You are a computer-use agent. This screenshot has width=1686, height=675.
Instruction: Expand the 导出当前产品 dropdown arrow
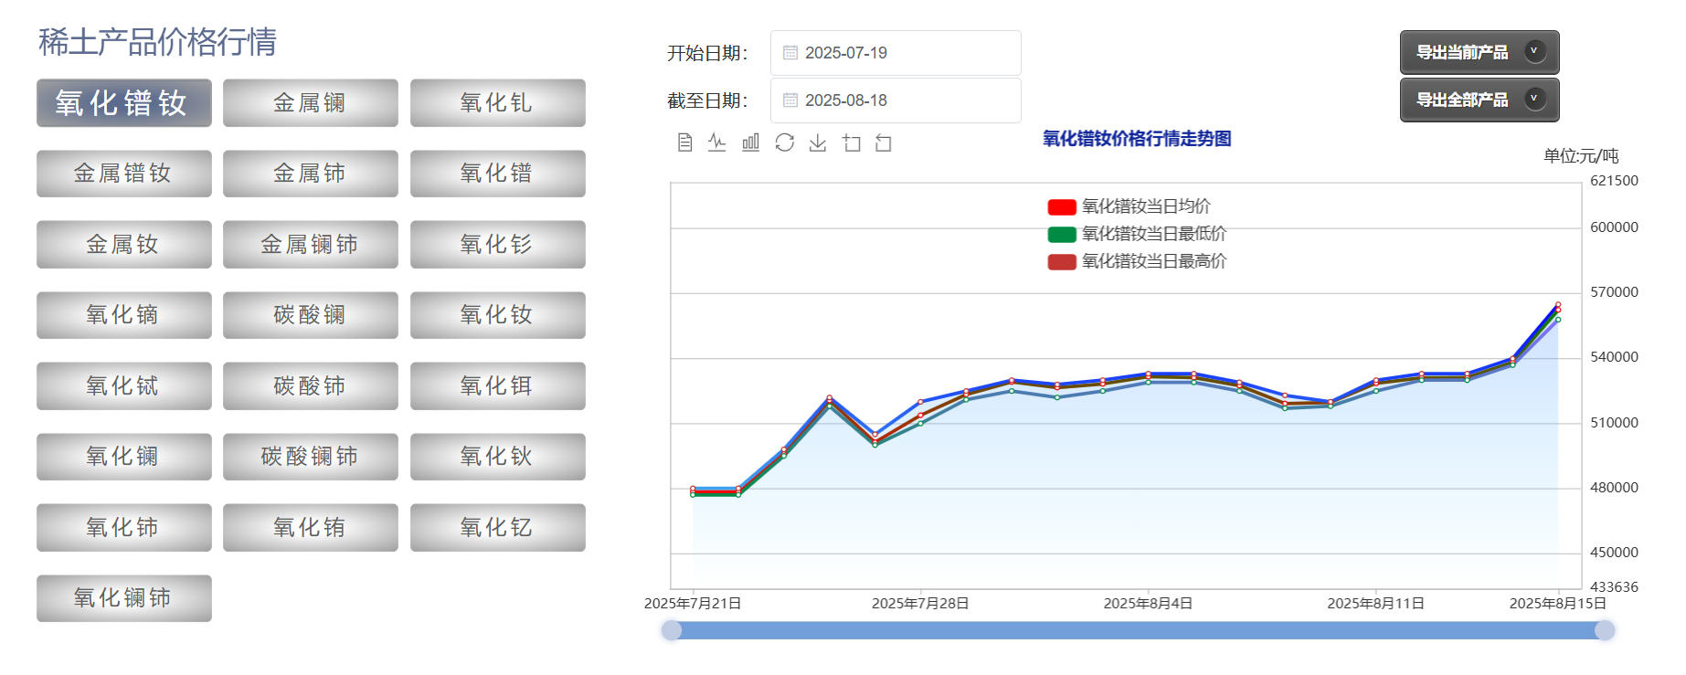(x=1534, y=52)
